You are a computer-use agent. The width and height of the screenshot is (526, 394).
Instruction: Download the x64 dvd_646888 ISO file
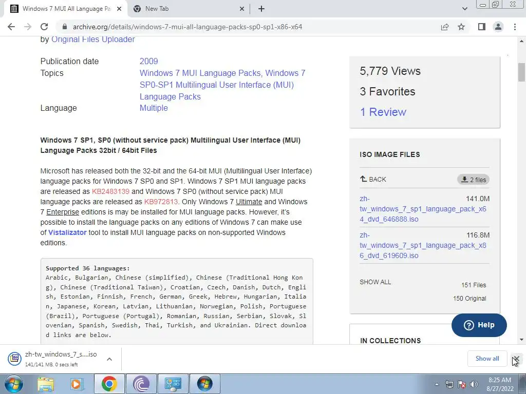pos(423,209)
